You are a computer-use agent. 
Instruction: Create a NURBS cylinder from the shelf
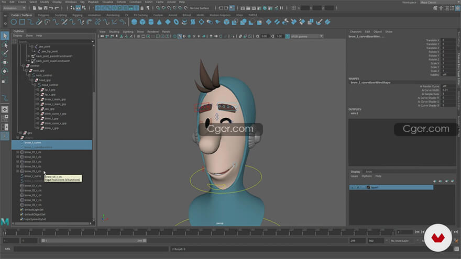coord(151,22)
